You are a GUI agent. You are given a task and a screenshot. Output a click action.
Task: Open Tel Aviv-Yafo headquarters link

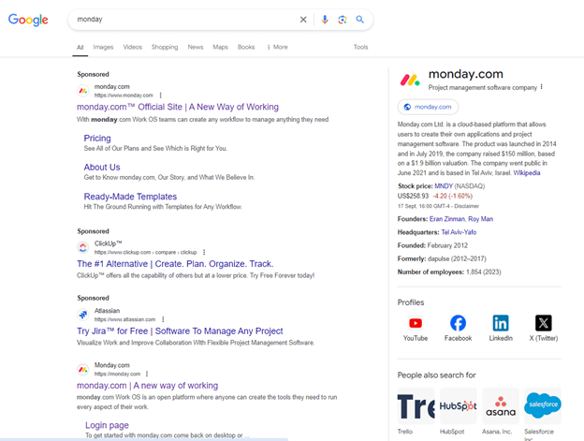coord(459,232)
